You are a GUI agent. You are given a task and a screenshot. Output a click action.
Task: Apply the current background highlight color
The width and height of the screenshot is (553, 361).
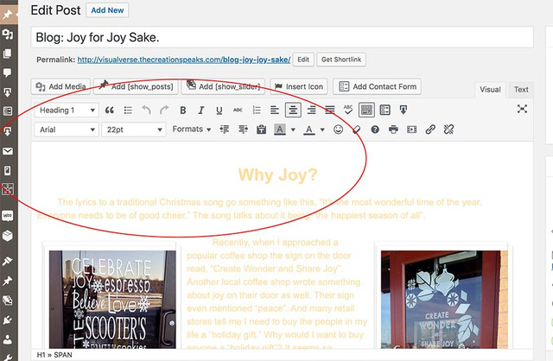tap(280, 130)
